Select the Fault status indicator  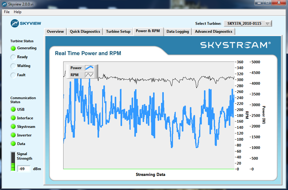(x=13, y=75)
